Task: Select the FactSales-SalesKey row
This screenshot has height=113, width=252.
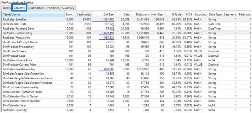Action: coord(127,20)
